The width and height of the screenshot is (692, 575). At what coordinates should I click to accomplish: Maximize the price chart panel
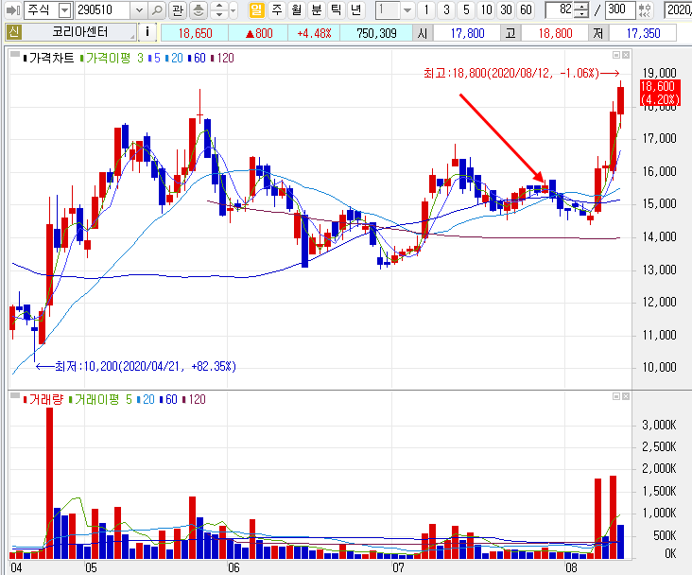pyautogui.click(x=616, y=55)
